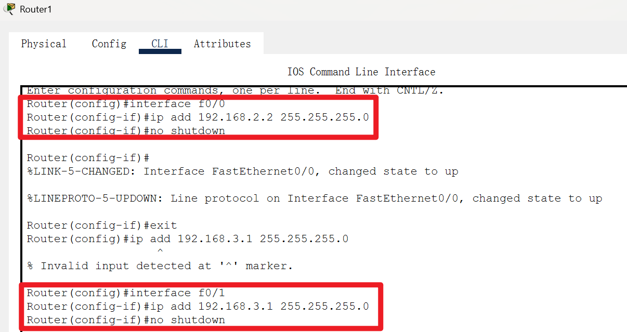Open the Config tab
The width and height of the screenshot is (627, 332).
[x=109, y=44]
